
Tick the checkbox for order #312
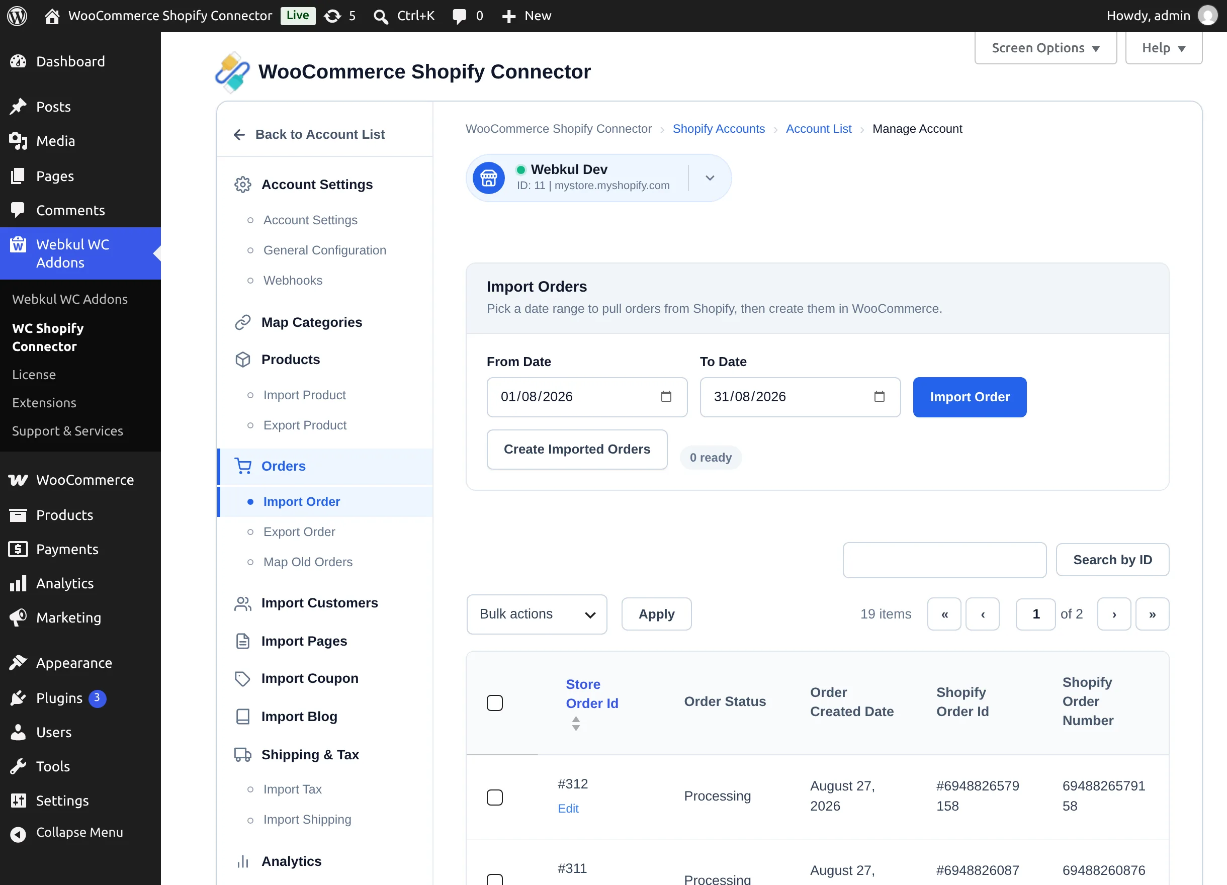tap(494, 797)
